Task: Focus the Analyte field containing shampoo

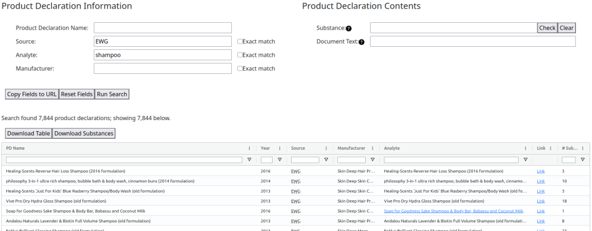Action: point(163,55)
